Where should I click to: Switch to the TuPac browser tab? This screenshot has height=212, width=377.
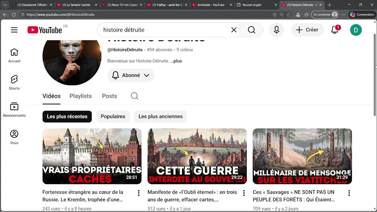(167, 5)
